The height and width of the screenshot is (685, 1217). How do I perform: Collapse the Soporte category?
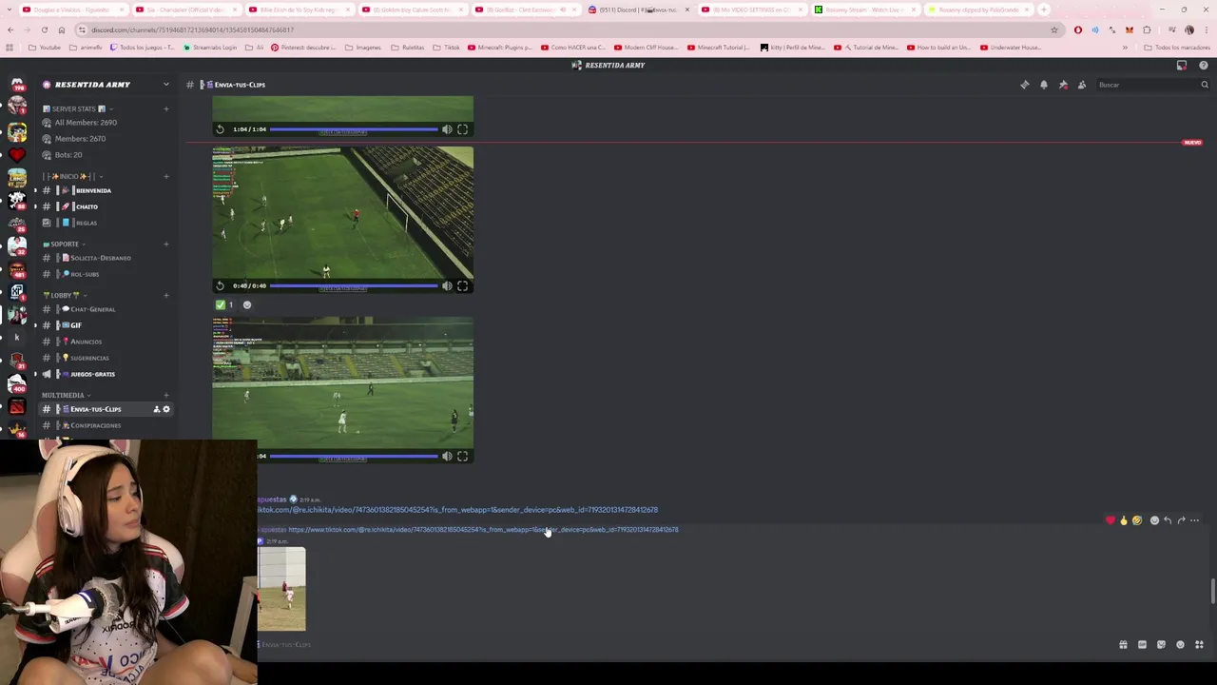click(x=64, y=244)
